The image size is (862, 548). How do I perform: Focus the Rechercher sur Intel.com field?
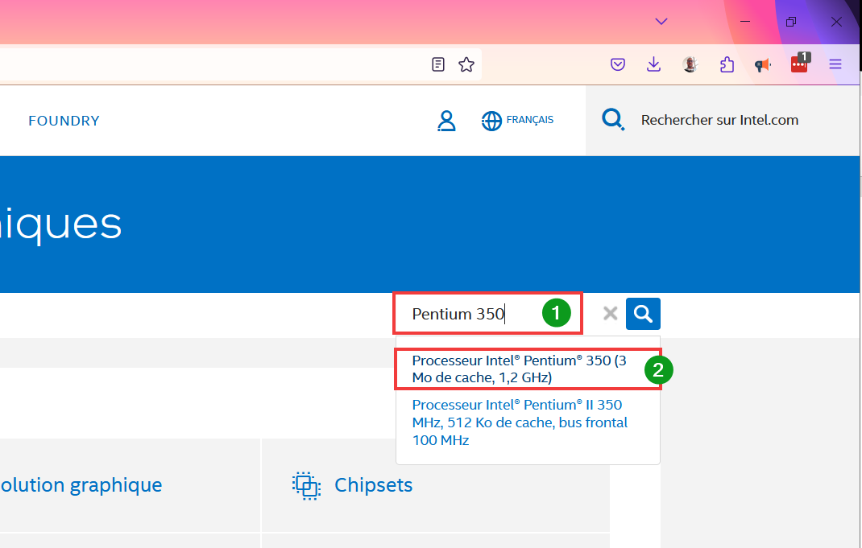pos(719,120)
